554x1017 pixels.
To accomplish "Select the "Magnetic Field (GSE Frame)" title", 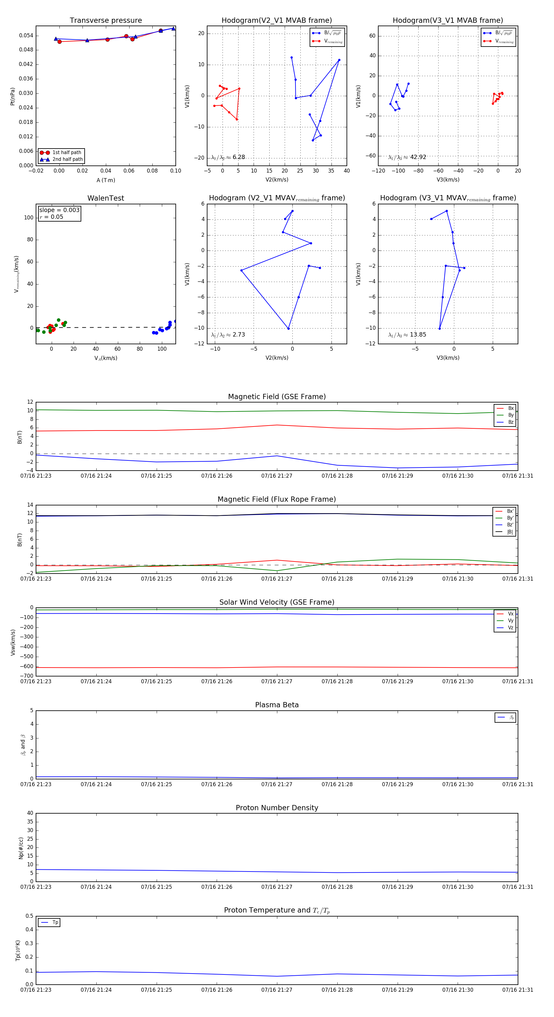I will pos(277,397).
